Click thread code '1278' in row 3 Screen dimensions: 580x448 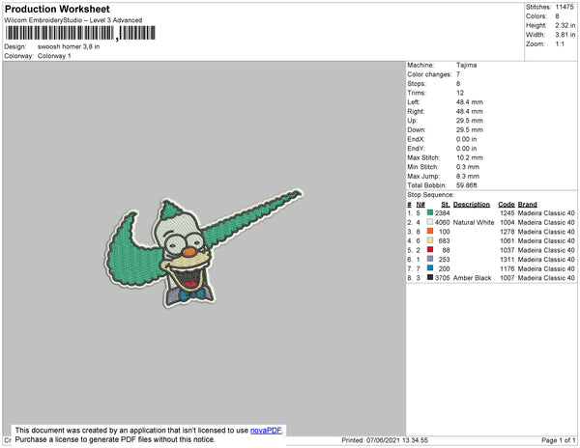pos(507,232)
